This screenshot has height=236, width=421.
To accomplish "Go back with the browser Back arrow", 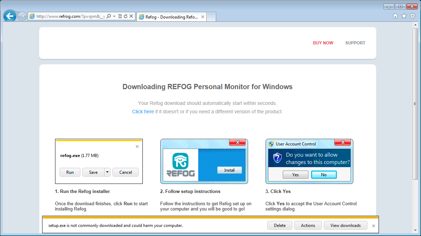I will [10, 16].
